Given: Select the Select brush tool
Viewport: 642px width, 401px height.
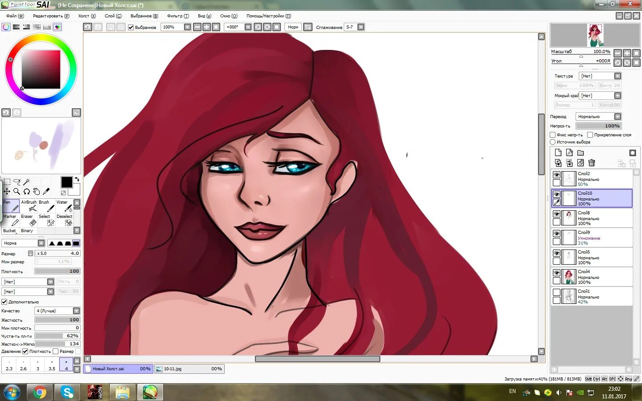Looking at the screenshot, I should (46, 220).
